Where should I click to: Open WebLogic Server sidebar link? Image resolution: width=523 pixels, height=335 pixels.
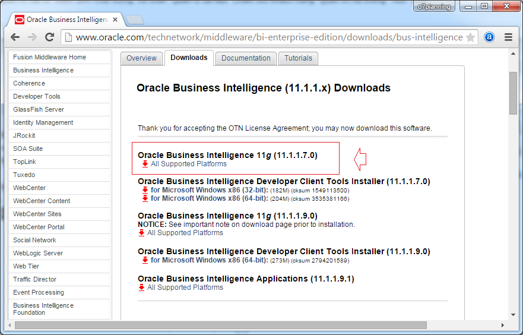click(x=59, y=253)
